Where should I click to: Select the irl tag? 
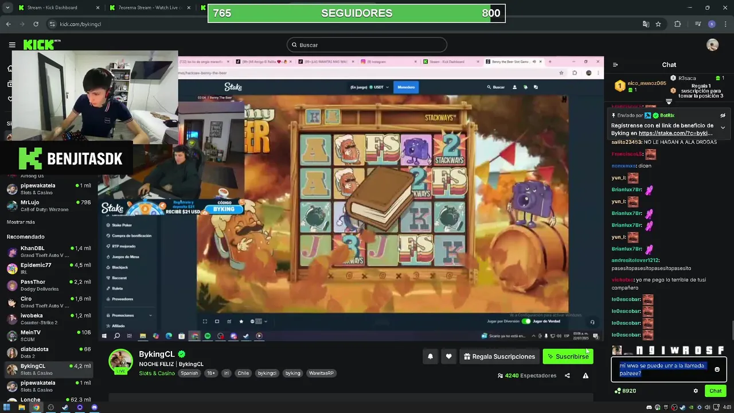[x=226, y=373]
